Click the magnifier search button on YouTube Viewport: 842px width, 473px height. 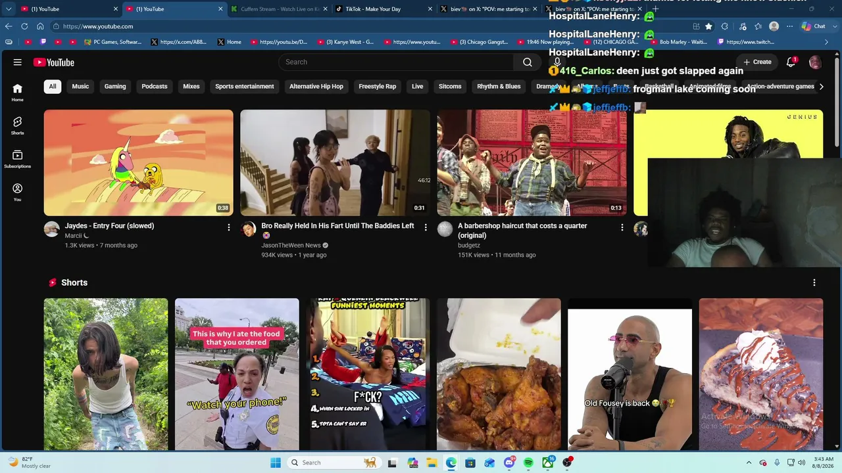click(x=528, y=62)
